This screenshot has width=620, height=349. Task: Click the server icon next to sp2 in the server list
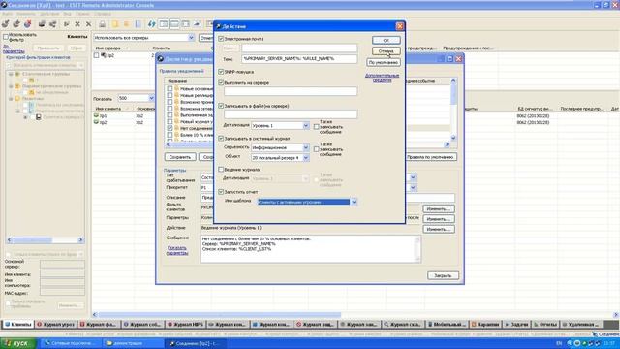104,55
